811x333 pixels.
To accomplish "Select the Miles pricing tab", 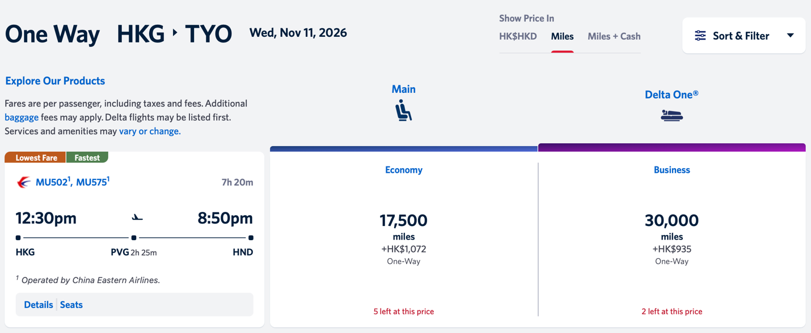I will (x=562, y=36).
